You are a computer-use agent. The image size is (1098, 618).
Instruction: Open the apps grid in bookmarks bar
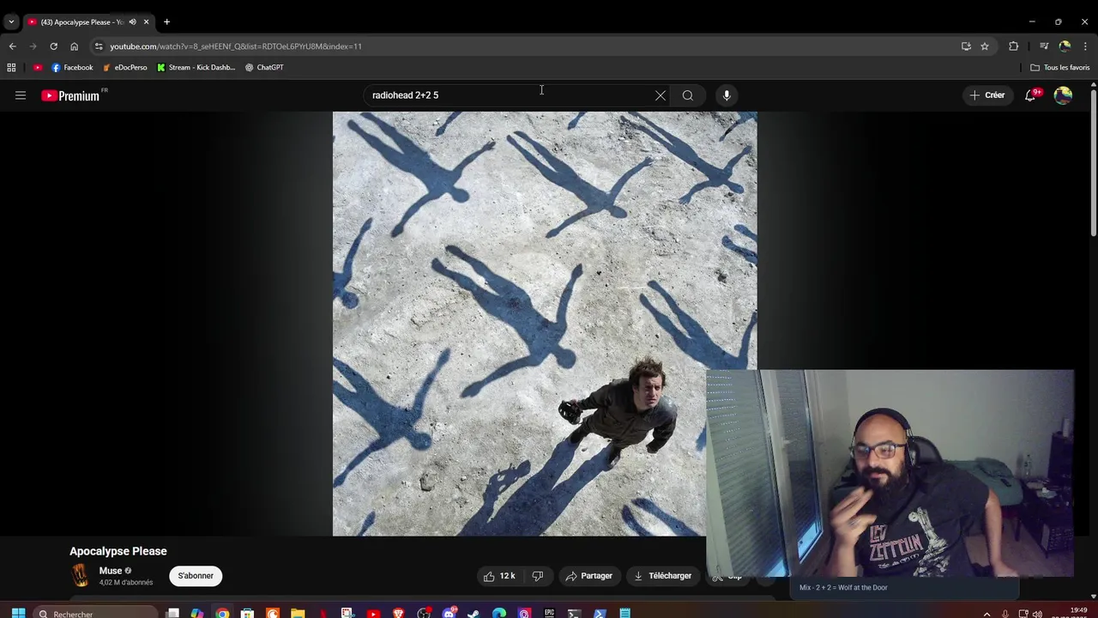(x=11, y=67)
